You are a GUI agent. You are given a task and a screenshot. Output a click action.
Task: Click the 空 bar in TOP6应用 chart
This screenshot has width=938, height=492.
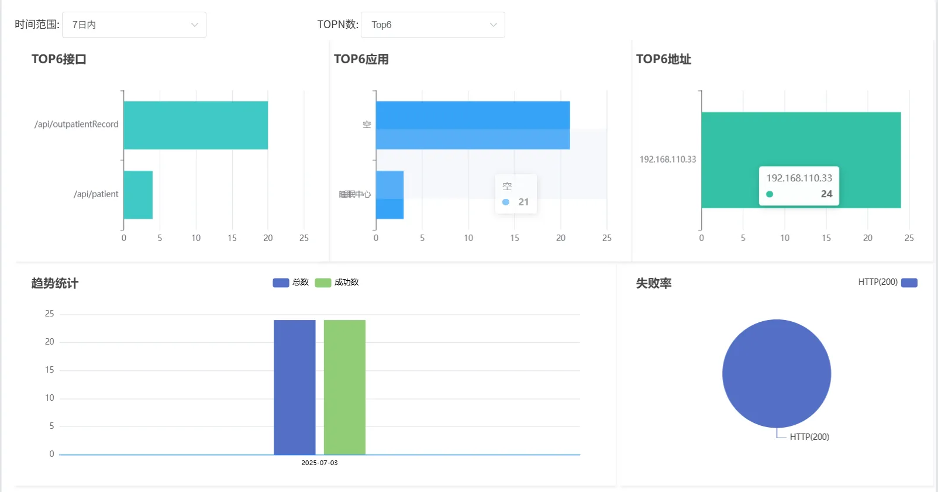[x=473, y=125]
